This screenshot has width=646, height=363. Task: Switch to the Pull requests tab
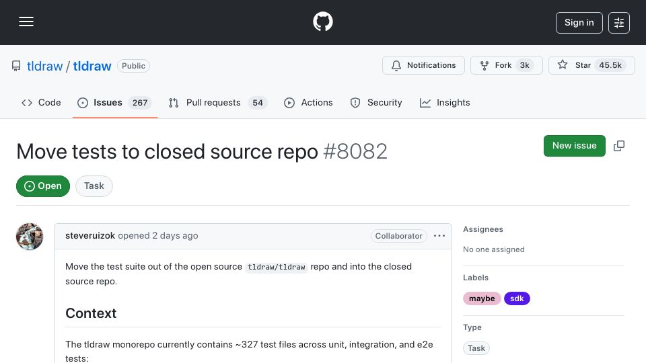[x=218, y=102]
